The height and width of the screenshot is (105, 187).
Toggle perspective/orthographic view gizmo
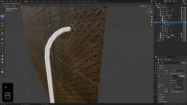tap(152, 25)
